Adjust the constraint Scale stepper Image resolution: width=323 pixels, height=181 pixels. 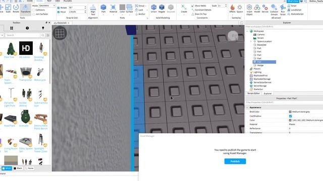pos(226,6)
